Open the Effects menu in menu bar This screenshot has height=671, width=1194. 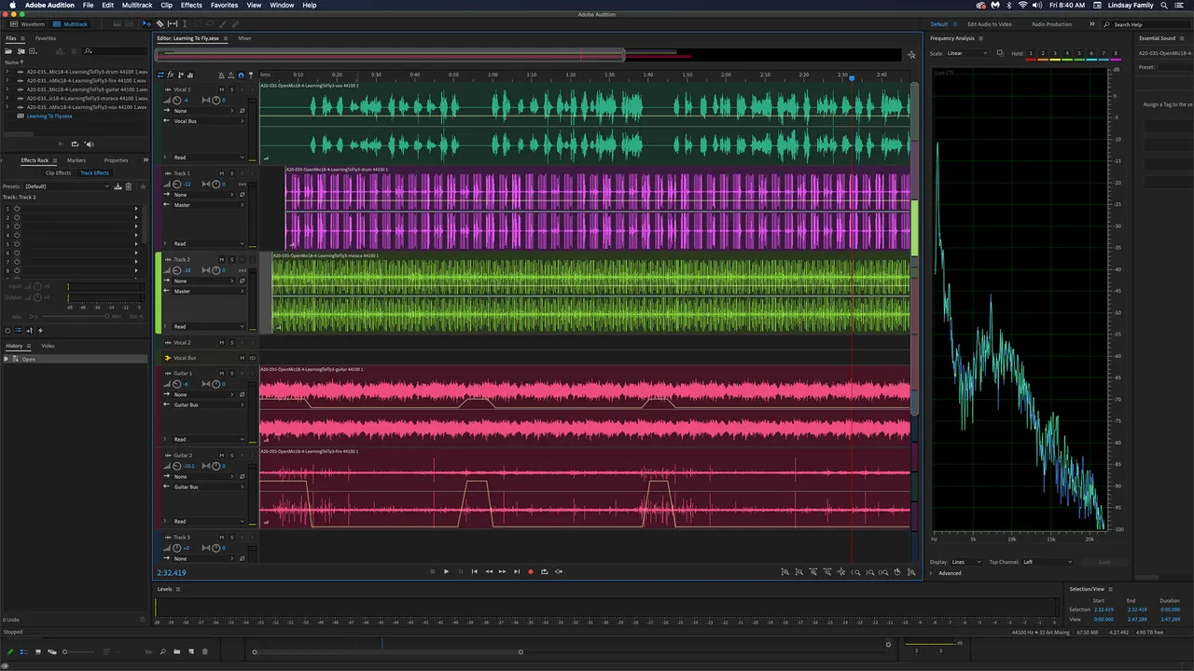coord(191,5)
